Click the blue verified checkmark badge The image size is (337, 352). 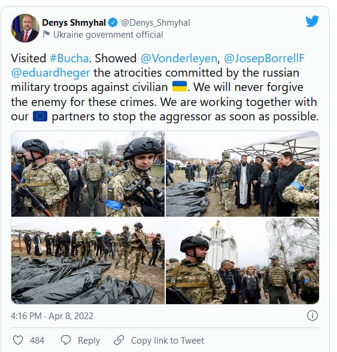coord(113,23)
